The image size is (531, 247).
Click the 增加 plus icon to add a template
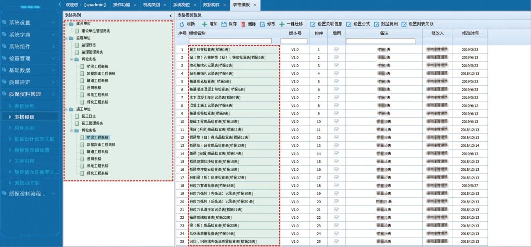tap(205, 24)
